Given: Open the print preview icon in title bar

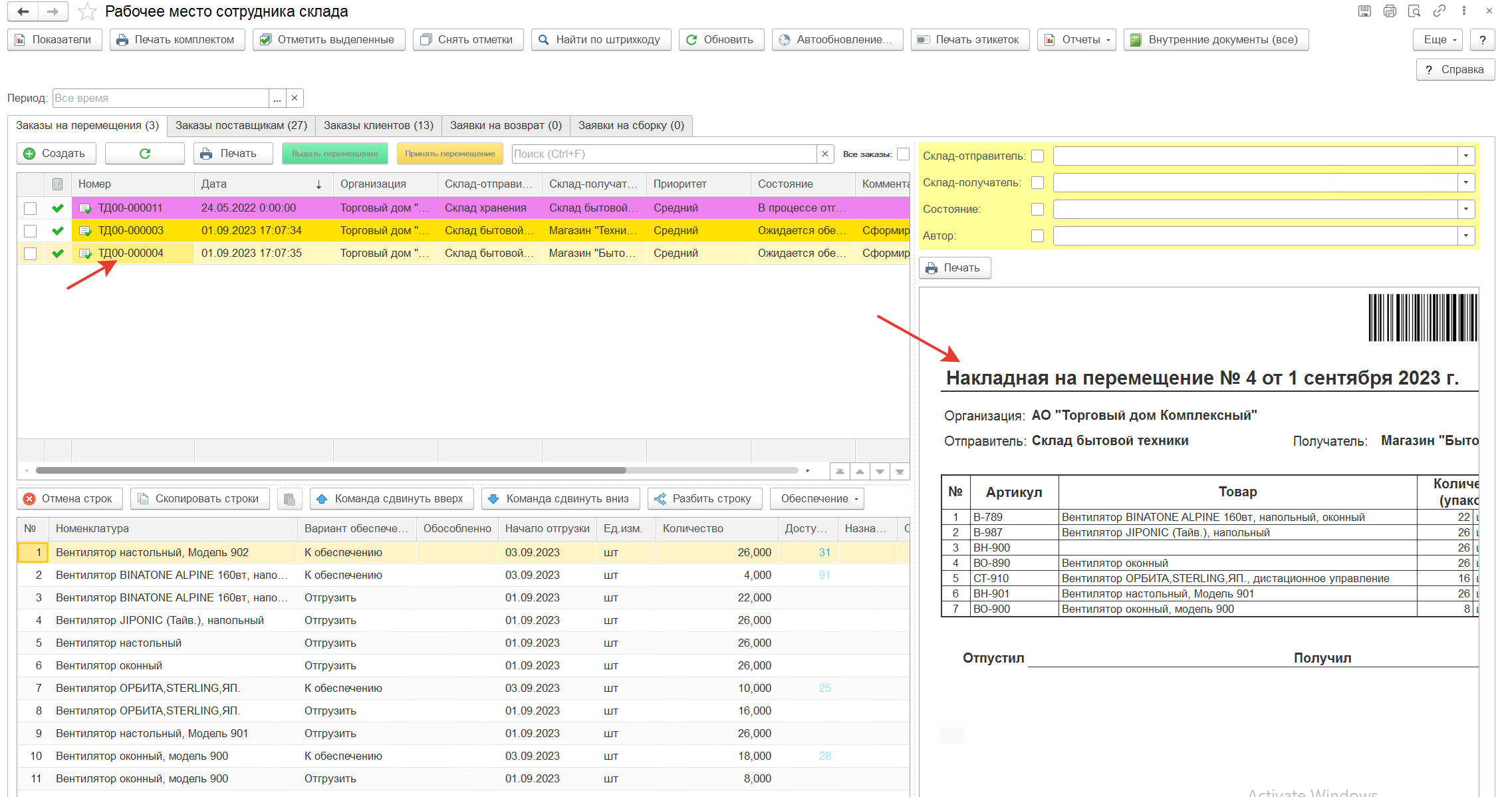Looking at the screenshot, I should [x=1414, y=11].
